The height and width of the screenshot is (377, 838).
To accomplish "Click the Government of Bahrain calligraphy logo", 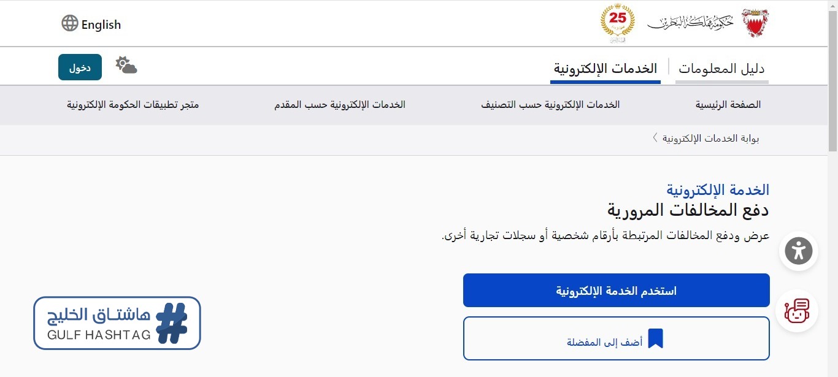I will [x=690, y=23].
